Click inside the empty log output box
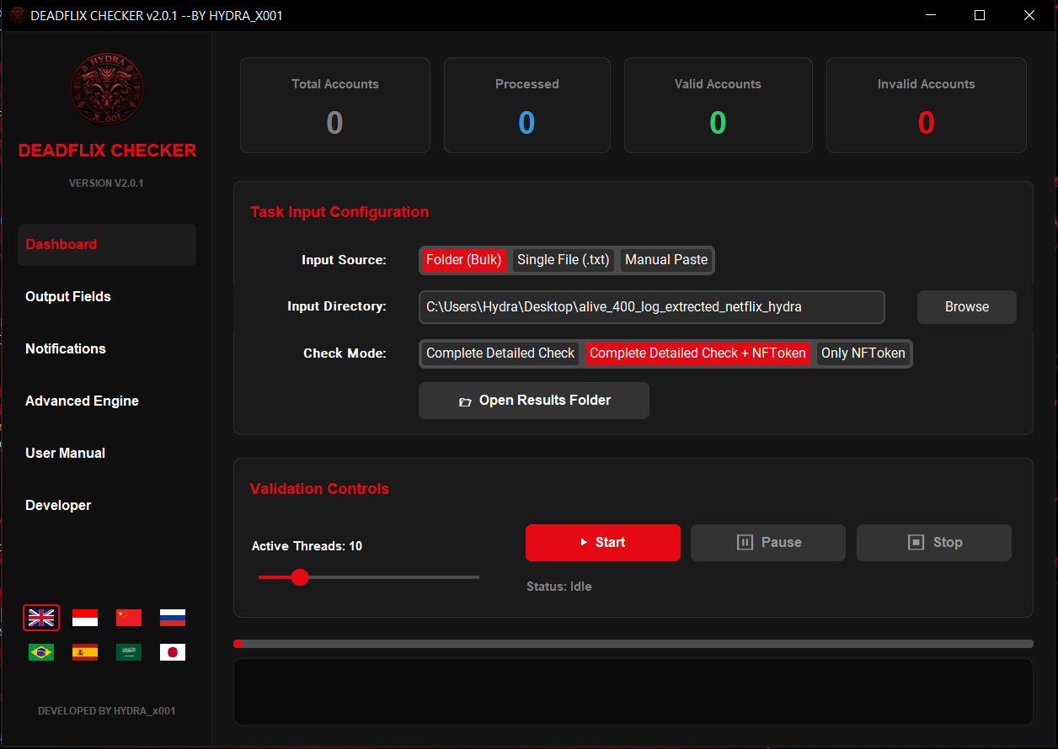 pos(633,692)
